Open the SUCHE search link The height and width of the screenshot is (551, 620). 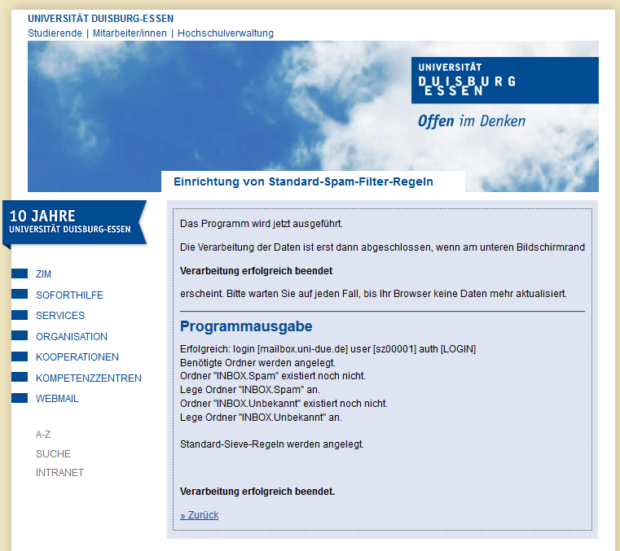tap(53, 454)
